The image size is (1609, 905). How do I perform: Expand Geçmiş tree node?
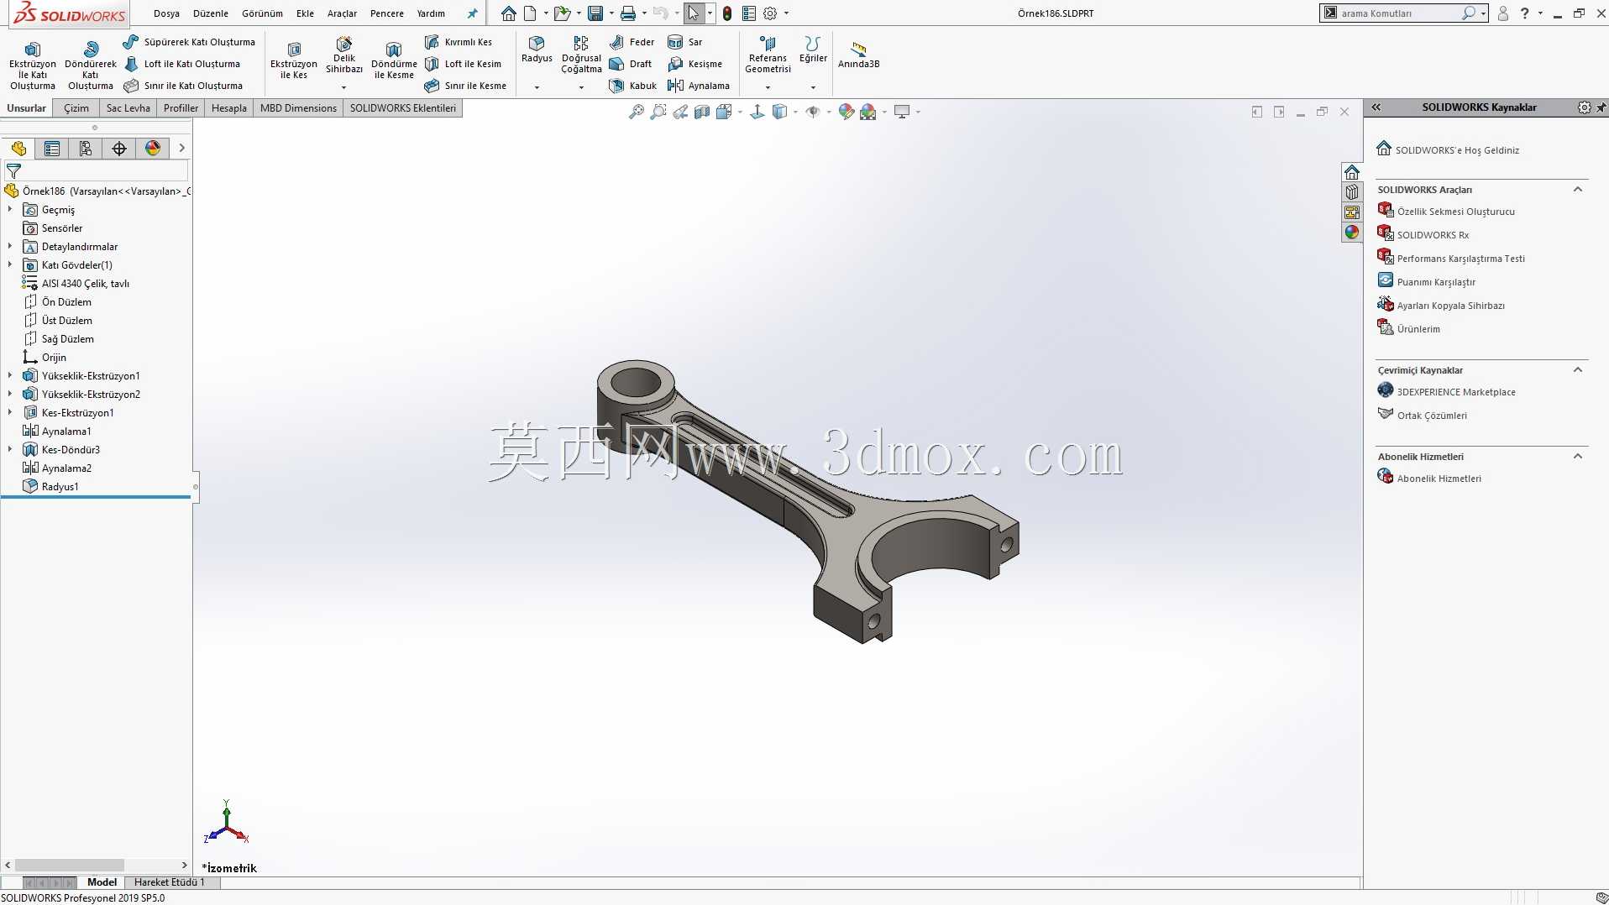pyautogui.click(x=10, y=209)
